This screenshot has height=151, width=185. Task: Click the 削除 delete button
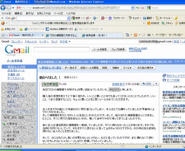coord(105,68)
